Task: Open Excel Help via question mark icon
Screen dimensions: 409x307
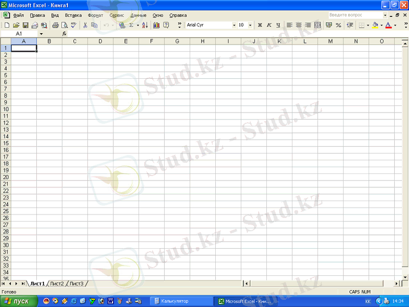Action: (166, 25)
